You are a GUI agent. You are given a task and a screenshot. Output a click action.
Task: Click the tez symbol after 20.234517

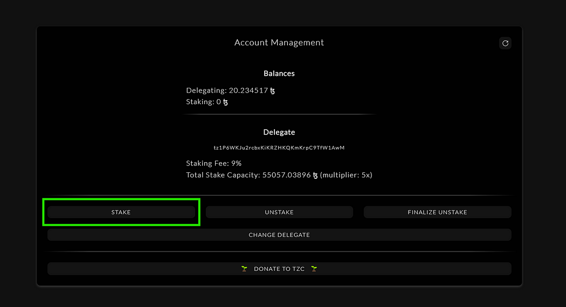pyautogui.click(x=273, y=90)
